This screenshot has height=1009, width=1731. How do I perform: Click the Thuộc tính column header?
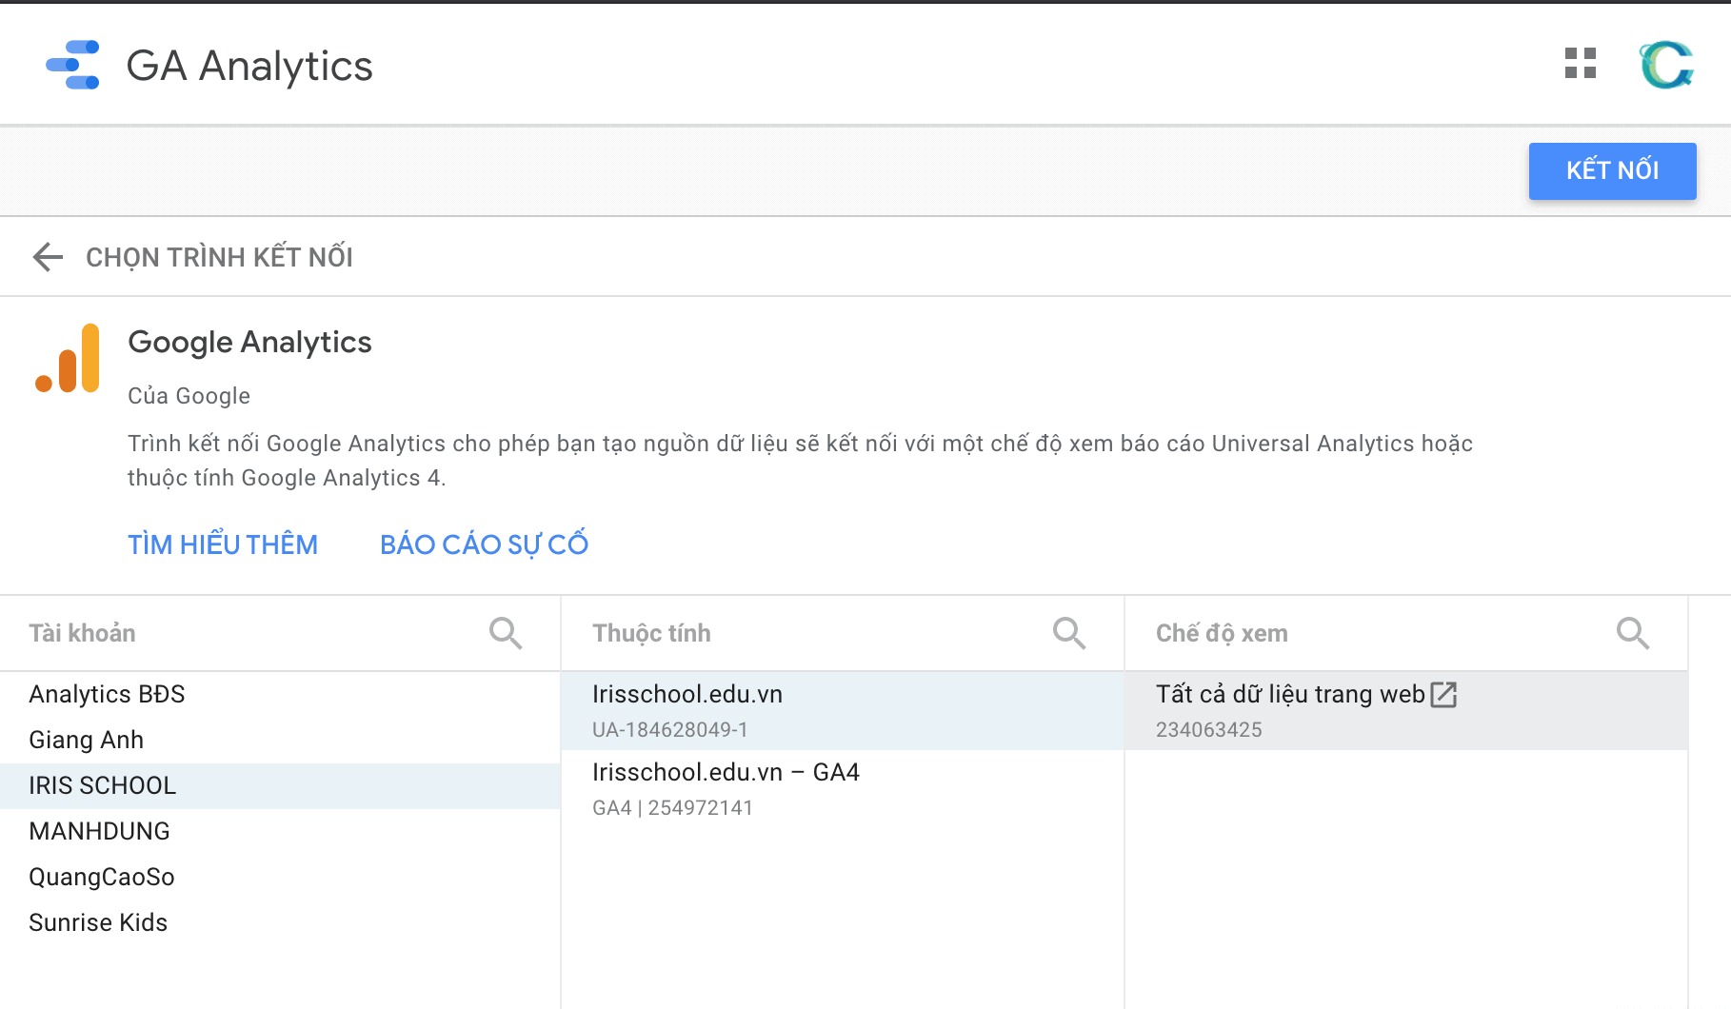[x=651, y=633]
